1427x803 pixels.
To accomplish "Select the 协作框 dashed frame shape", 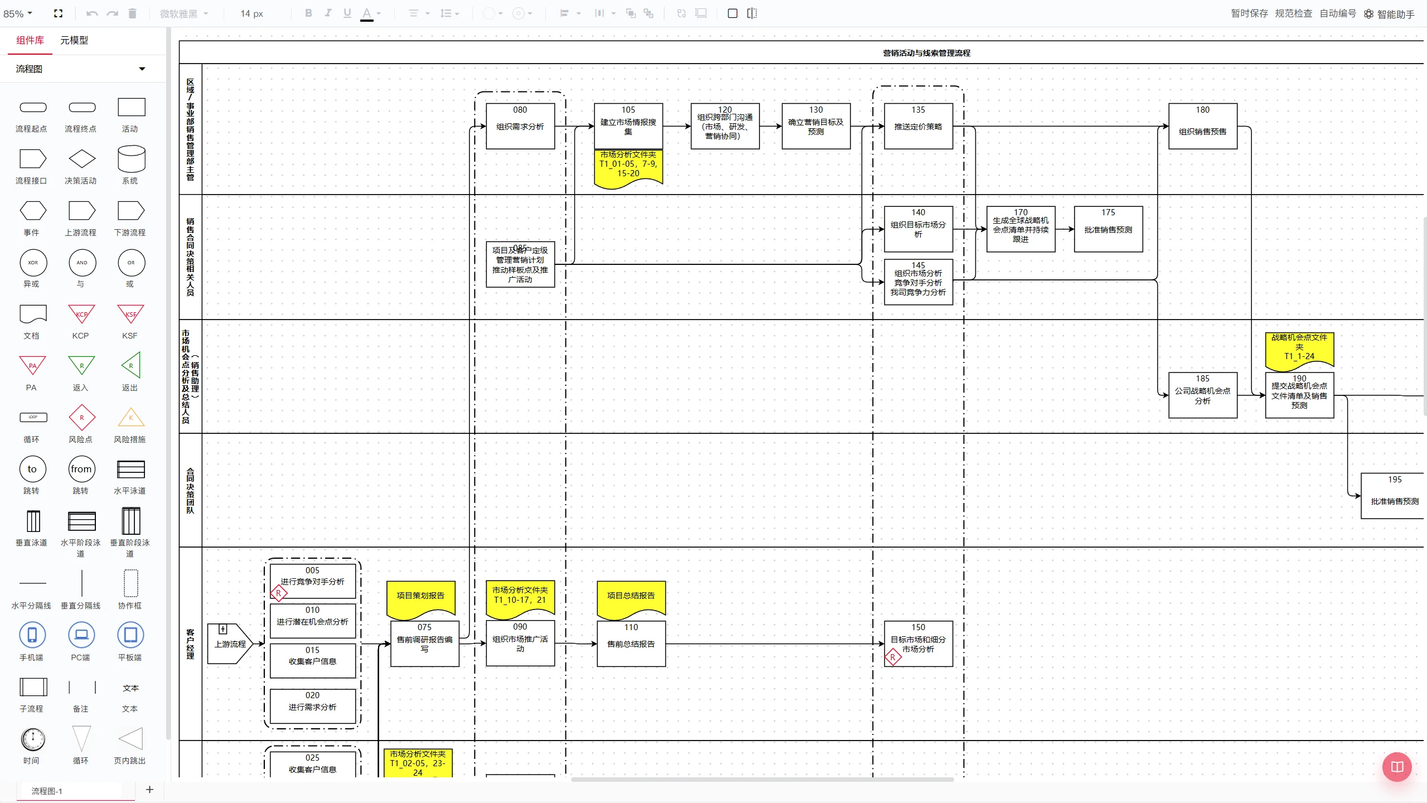I will tap(131, 583).
